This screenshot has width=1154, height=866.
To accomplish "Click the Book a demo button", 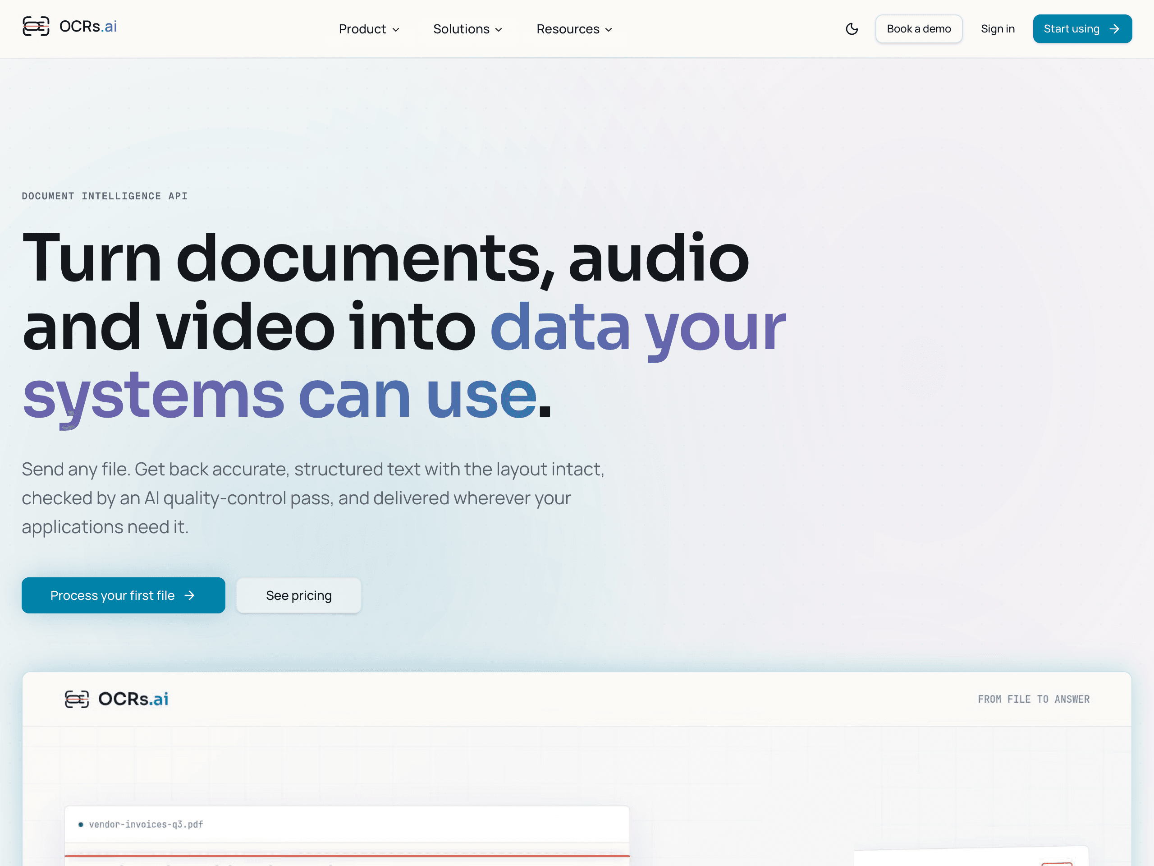I will tap(919, 29).
